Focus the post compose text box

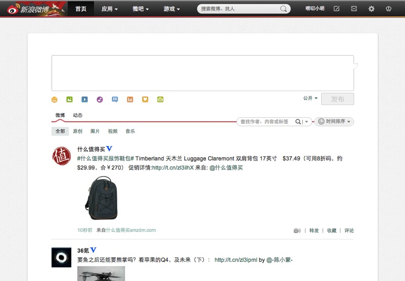(x=203, y=73)
